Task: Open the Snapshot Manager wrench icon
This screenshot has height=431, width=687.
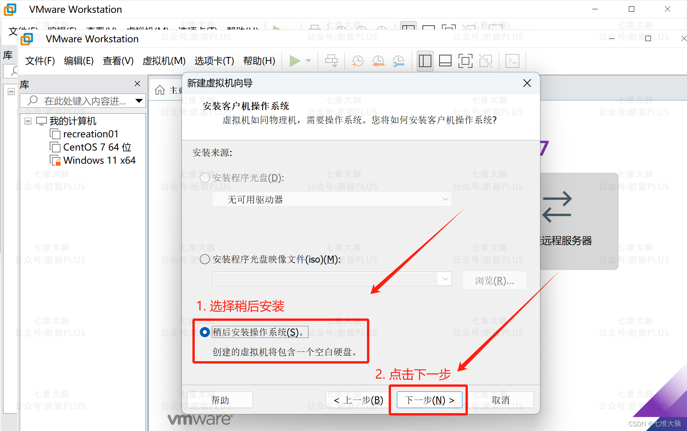Action: pos(398,61)
